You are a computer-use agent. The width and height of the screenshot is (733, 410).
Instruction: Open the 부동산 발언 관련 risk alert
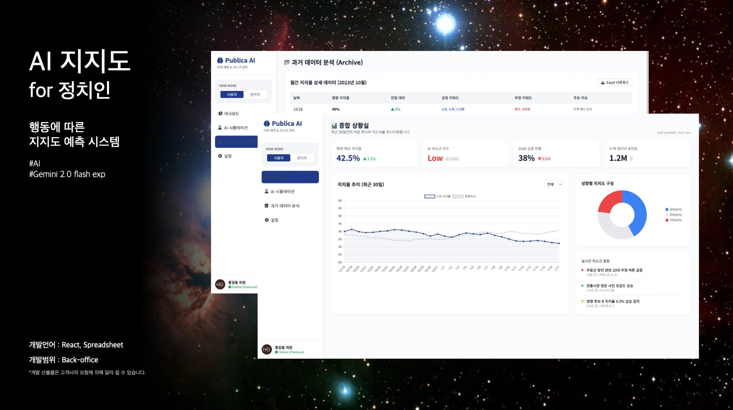pos(614,270)
